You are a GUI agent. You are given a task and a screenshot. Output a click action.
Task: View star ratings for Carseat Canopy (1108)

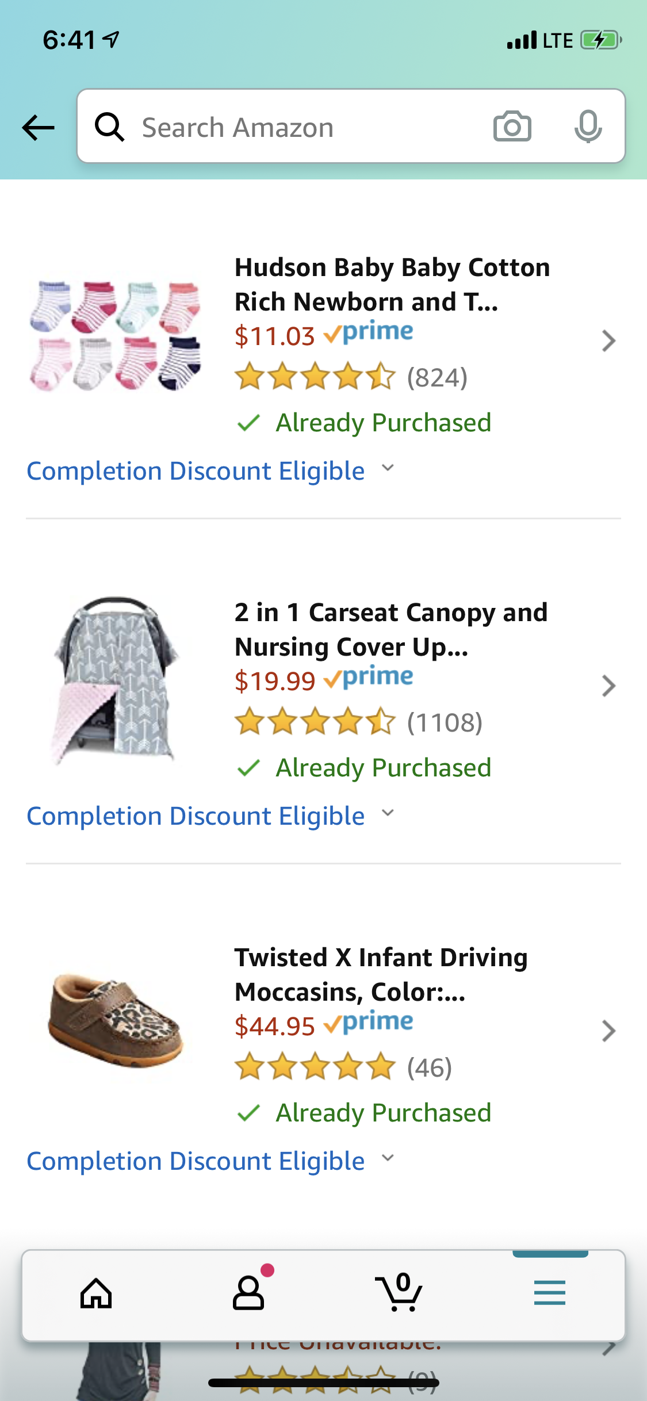click(315, 722)
